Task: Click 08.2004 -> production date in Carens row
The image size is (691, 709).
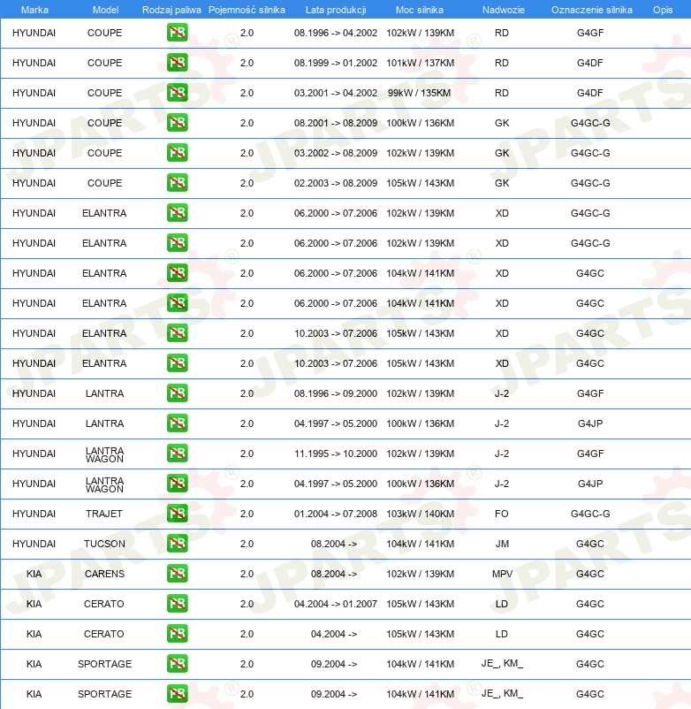Action: point(334,574)
